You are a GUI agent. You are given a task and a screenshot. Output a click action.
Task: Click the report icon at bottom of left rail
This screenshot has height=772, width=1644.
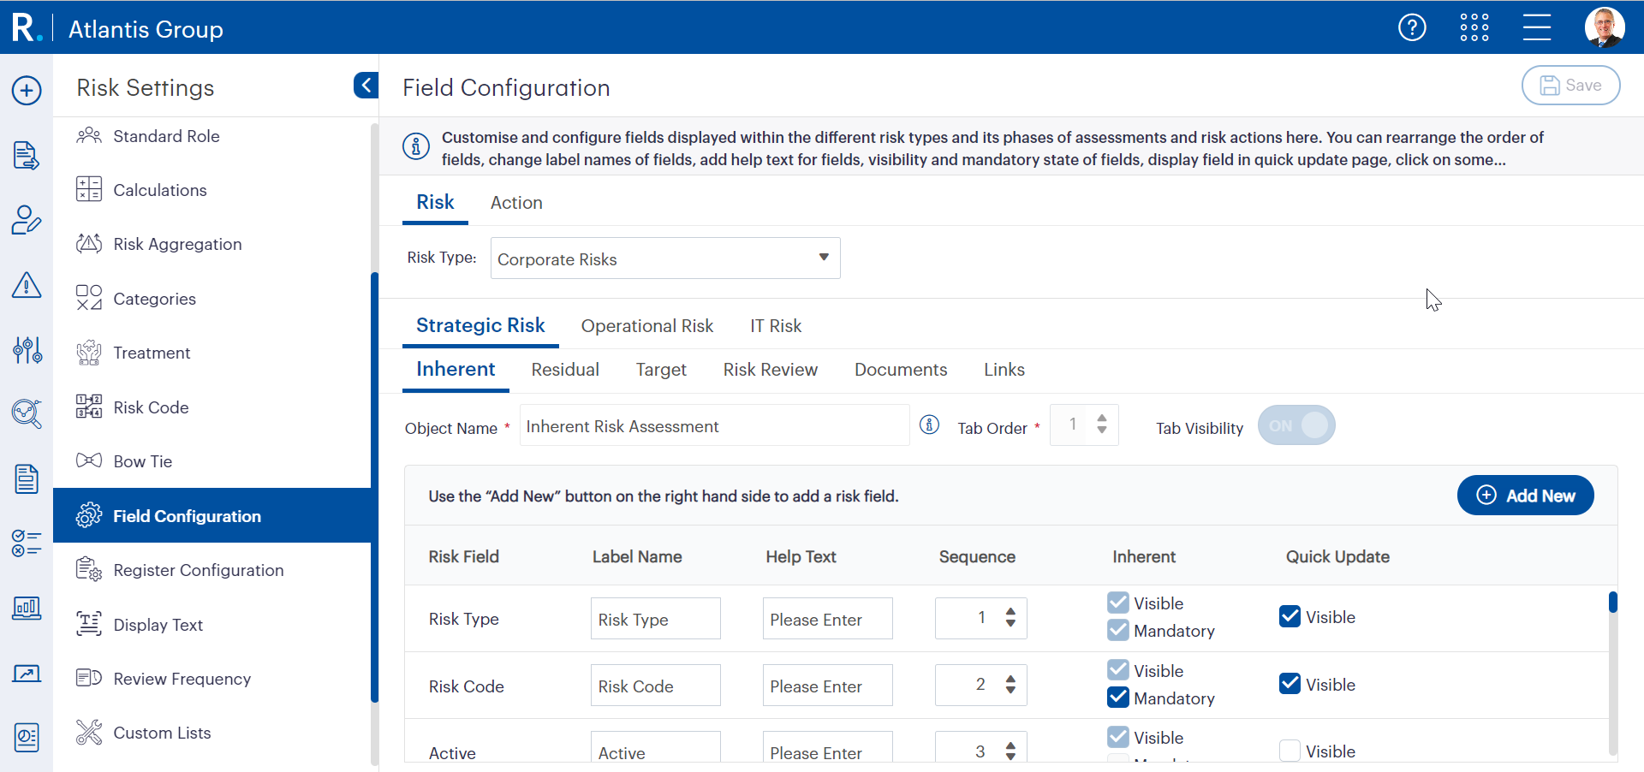[x=27, y=737]
